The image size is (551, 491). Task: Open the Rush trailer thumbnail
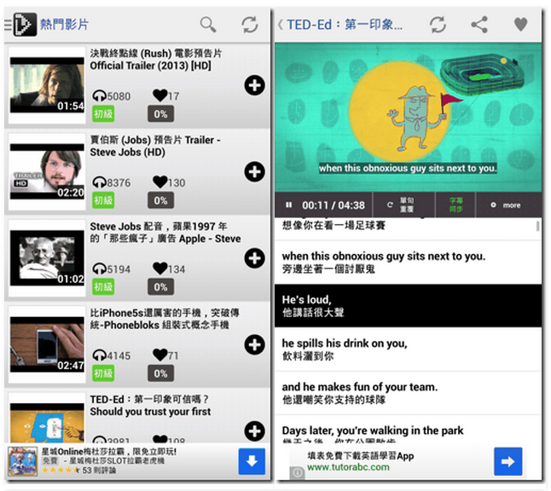coord(47,85)
